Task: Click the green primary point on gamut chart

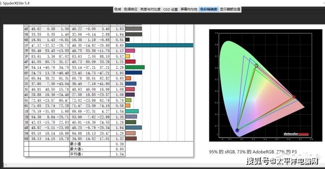Action: [x=256, y=65]
